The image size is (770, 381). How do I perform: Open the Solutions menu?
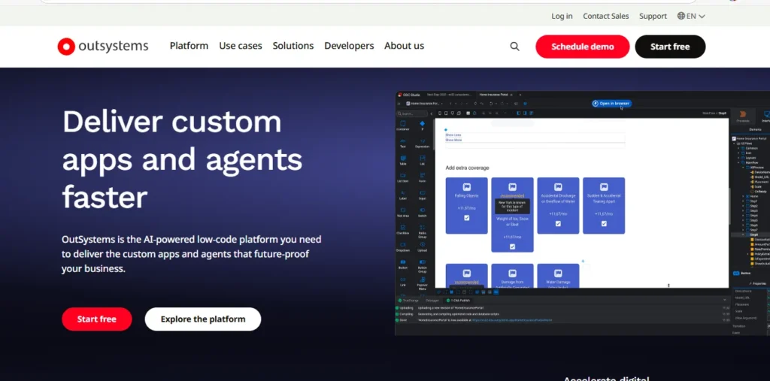[x=293, y=46]
